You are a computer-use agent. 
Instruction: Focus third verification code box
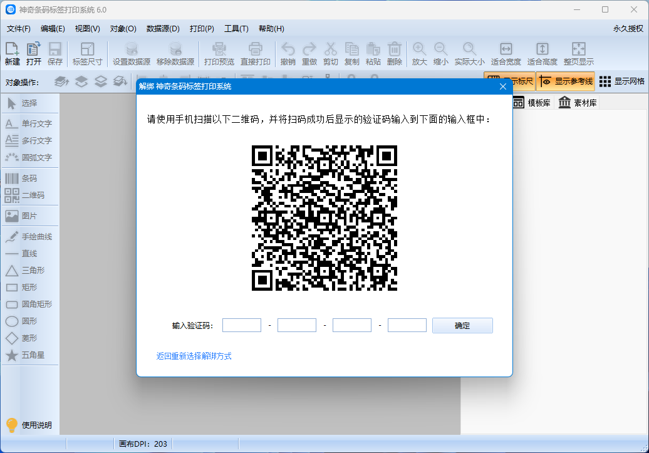pos(352,325)
